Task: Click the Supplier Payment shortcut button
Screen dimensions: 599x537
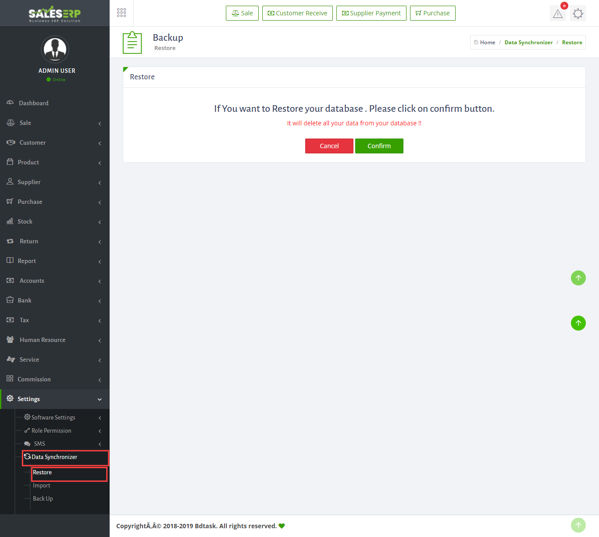Action: tap(371, 13)
